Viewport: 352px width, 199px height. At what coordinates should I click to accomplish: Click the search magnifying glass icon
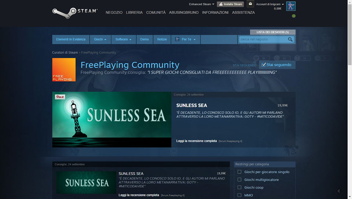290,39
